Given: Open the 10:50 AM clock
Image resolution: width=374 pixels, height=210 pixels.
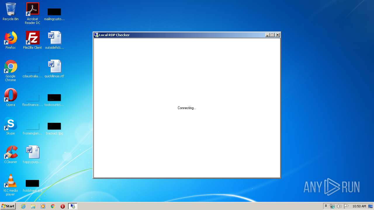Looking at the screenshot, I should pos(359,206).
